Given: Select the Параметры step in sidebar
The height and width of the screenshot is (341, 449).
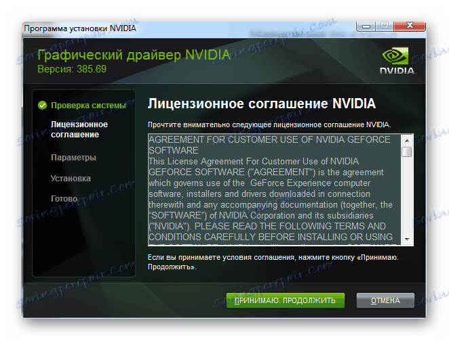Looking at the screenshot, I should pyautogui.click(x=74, y=158).
